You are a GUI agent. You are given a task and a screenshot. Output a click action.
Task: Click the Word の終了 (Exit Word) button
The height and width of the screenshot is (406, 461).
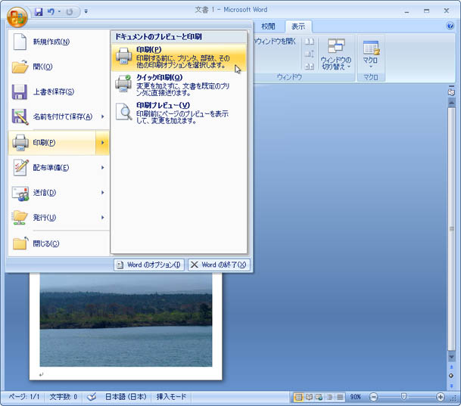coord(219,265)
